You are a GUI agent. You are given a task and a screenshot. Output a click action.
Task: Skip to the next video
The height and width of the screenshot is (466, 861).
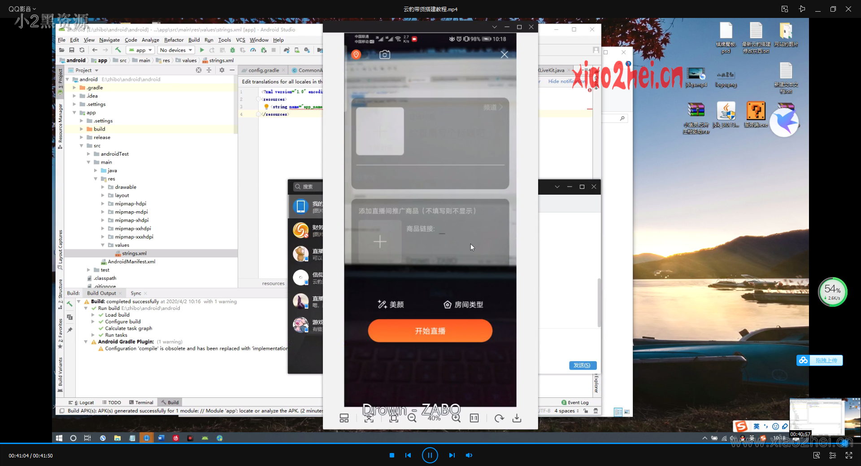click(452, 455)
